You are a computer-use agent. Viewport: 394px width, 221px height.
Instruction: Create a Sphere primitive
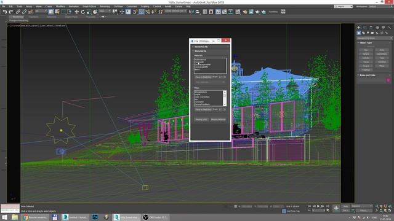pos(366,54)
